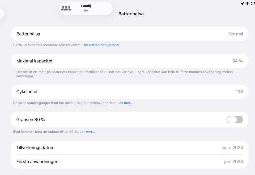Select the Cykelantal row
Screen dimensions: 255x175
[130, 92]
